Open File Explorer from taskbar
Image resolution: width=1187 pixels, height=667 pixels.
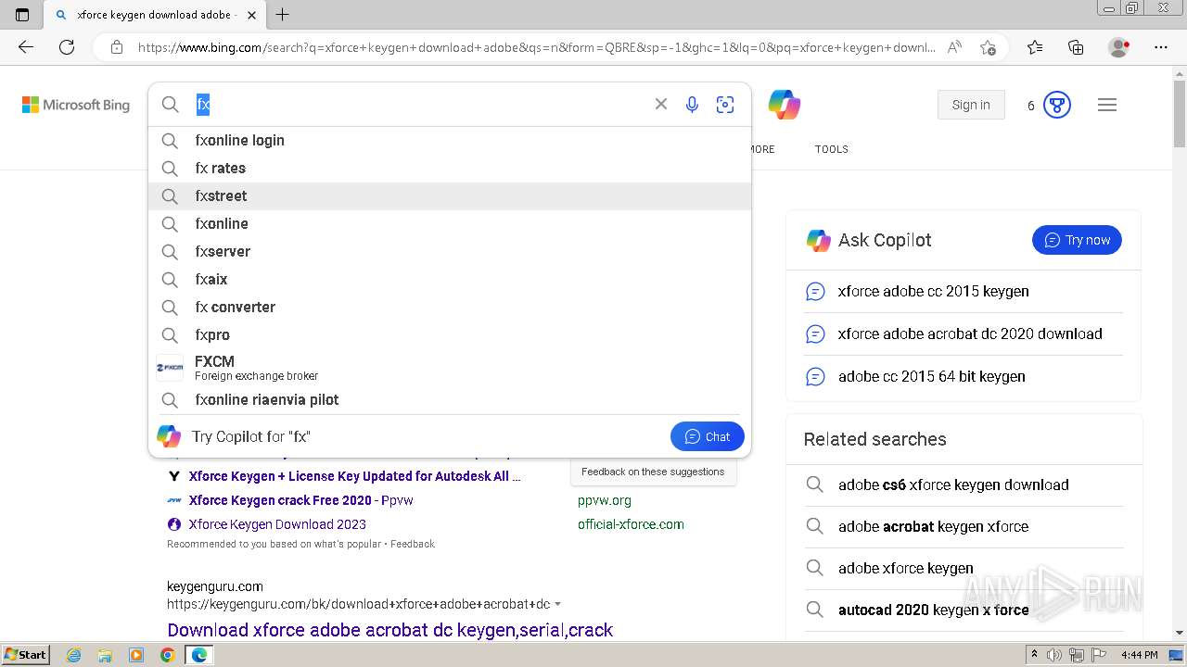(105, 655)
